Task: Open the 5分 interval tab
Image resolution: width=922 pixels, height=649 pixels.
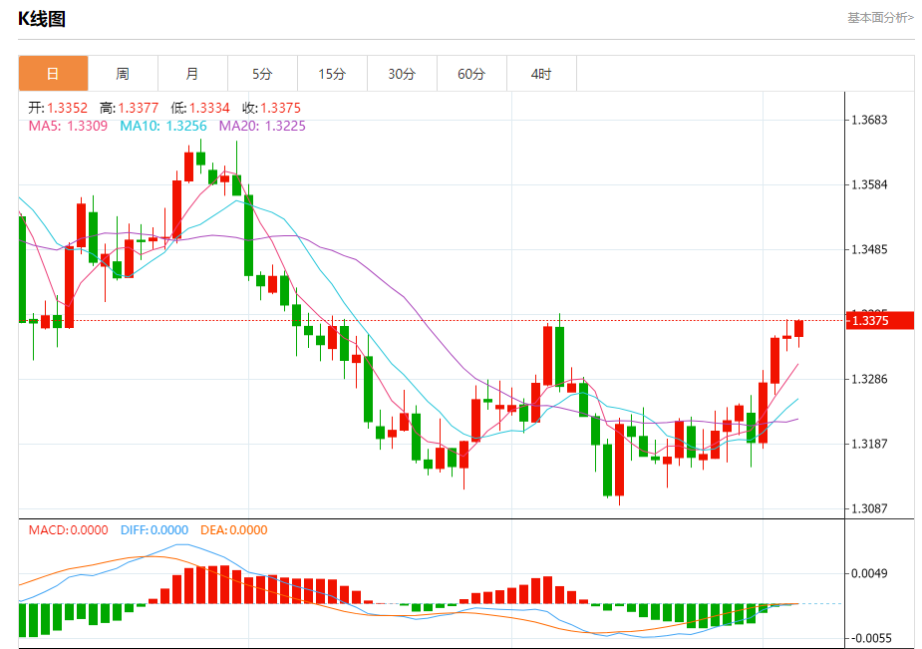Action: (262, 74)
